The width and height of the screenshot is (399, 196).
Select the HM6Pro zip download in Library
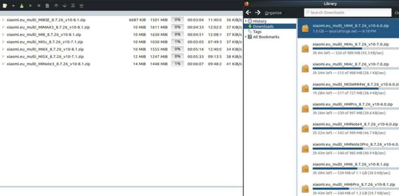point(348,188)
